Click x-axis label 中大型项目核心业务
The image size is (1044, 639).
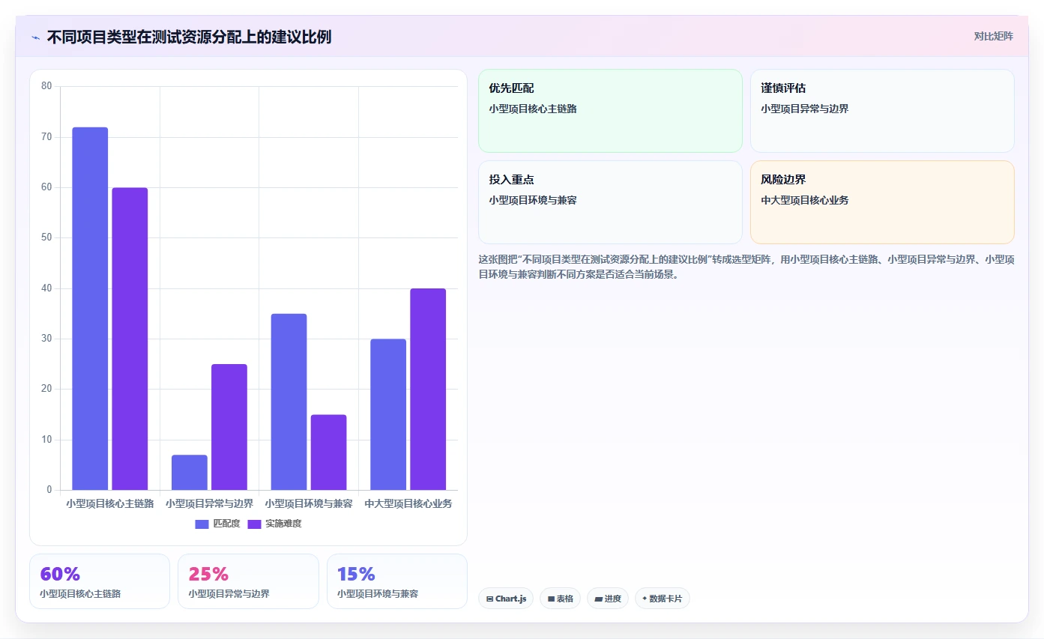coord(408,503)
